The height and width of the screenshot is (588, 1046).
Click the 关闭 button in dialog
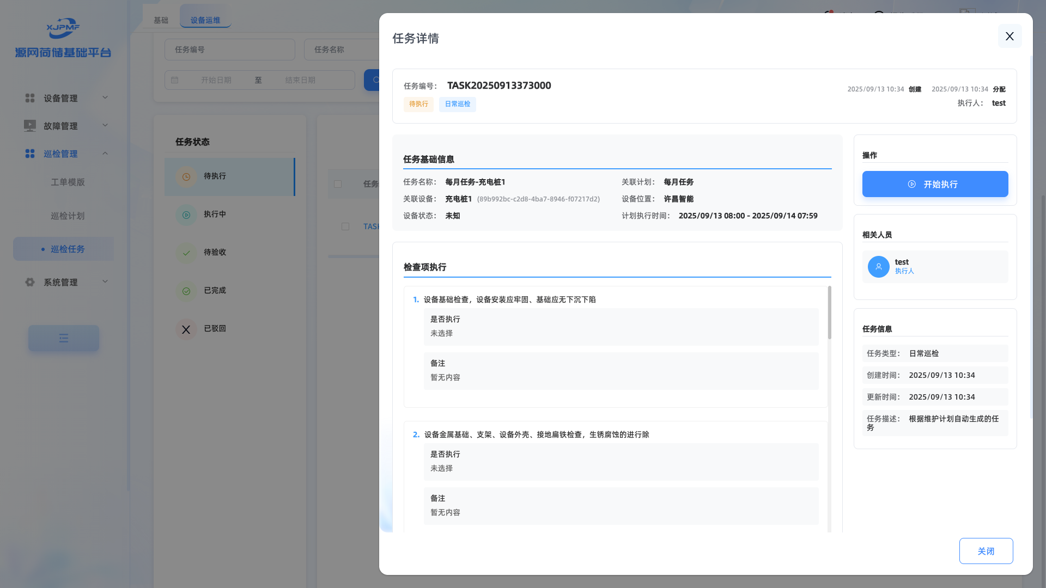986,551
